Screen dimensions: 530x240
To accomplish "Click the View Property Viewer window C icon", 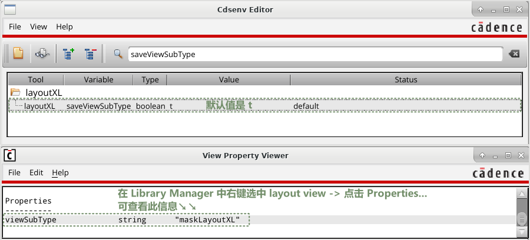I will pos(10,155).
